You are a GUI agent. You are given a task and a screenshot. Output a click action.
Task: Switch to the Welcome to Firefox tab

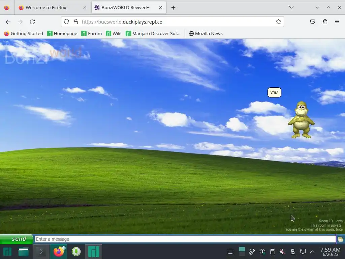click(x=53, y=7)
